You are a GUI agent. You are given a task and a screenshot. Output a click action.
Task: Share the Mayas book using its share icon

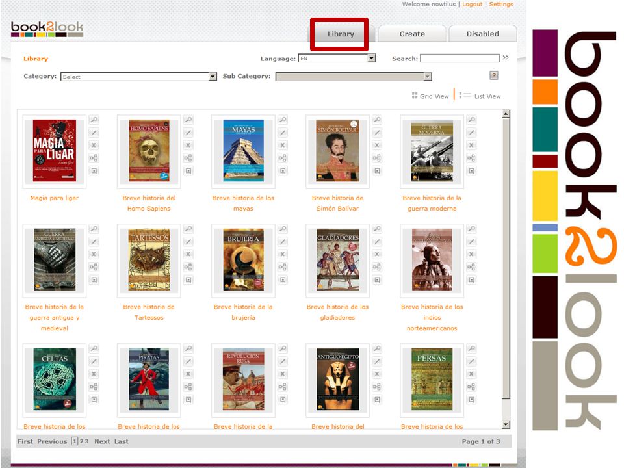click(x=283, y=158)
